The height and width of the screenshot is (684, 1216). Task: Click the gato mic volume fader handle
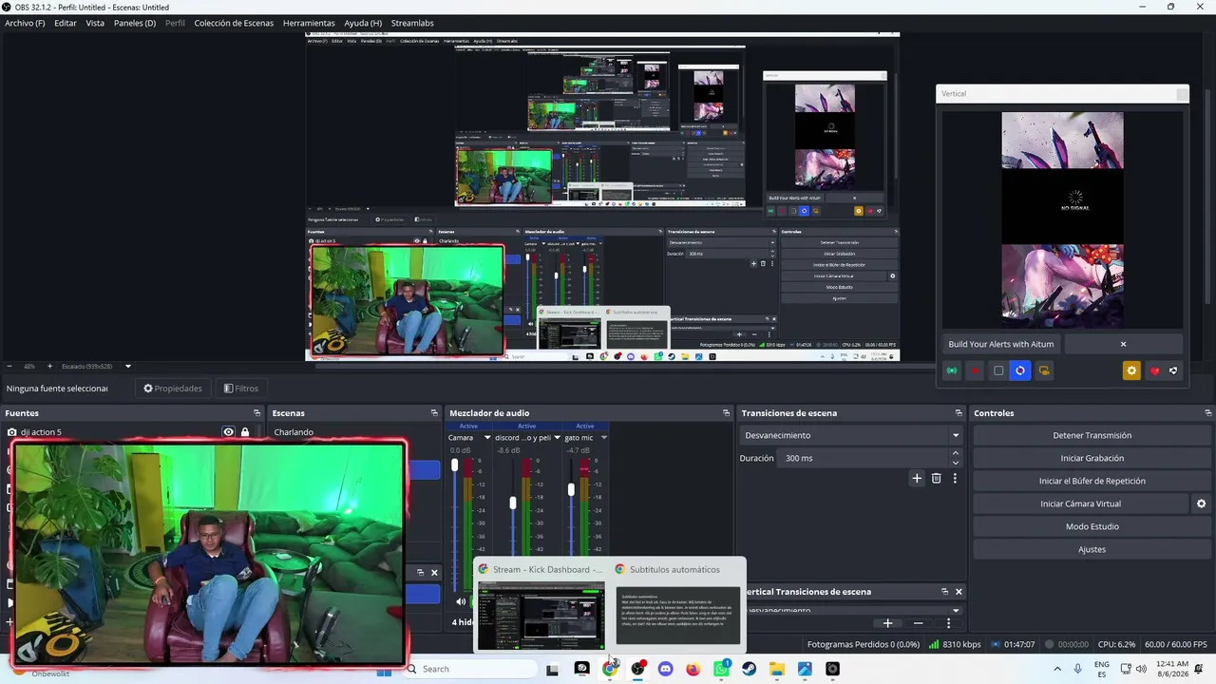(571, 489)
